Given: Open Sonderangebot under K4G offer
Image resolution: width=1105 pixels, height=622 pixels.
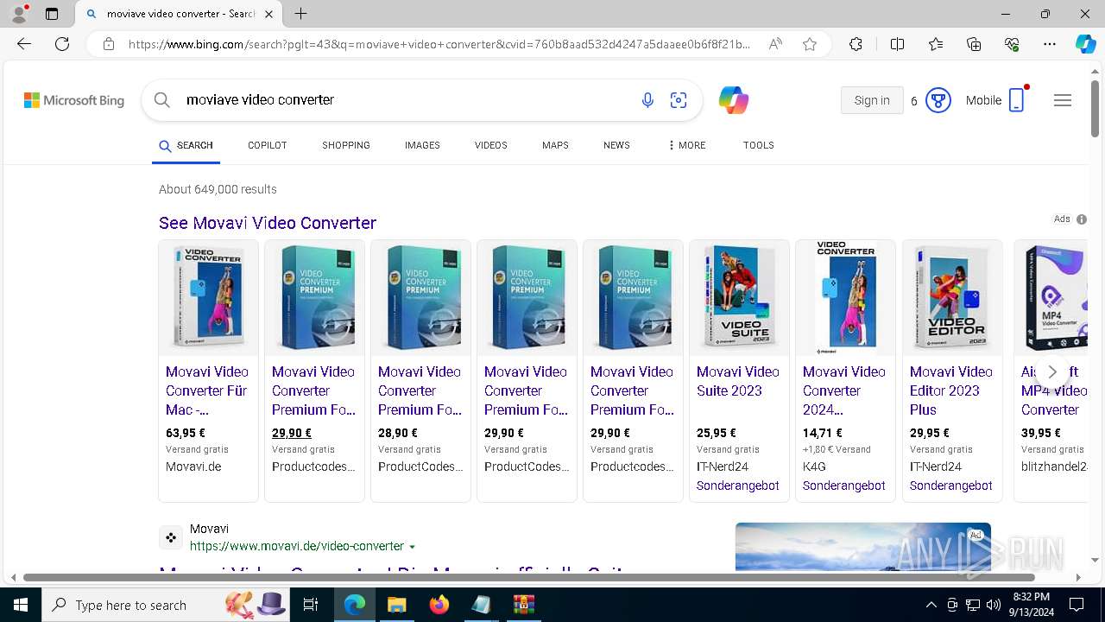Looking at the screenshot, I should pyautogui.click(x=844, y=486).
